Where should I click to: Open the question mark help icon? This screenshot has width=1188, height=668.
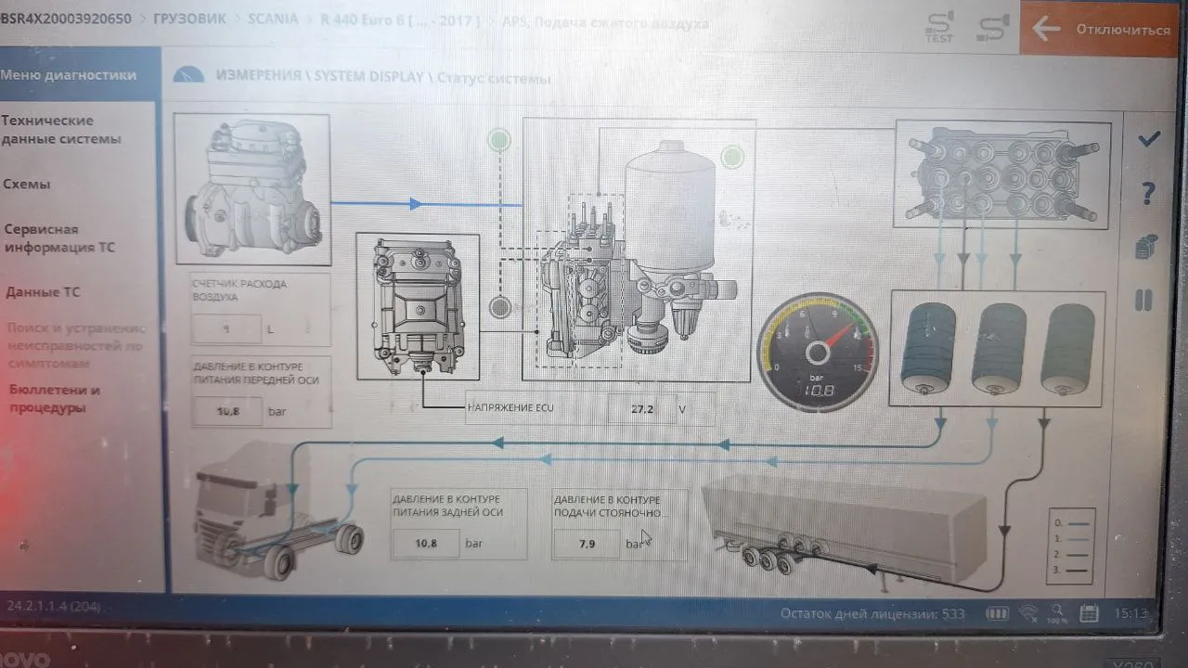[1148, 193]
